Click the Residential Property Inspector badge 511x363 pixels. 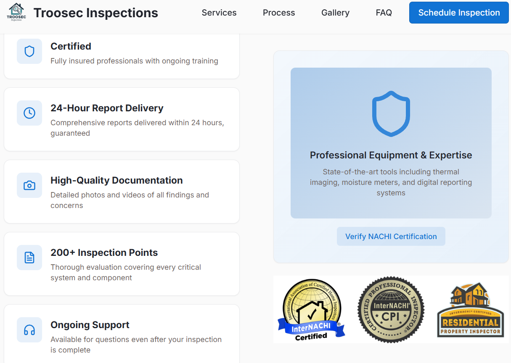tap(471, 310)
